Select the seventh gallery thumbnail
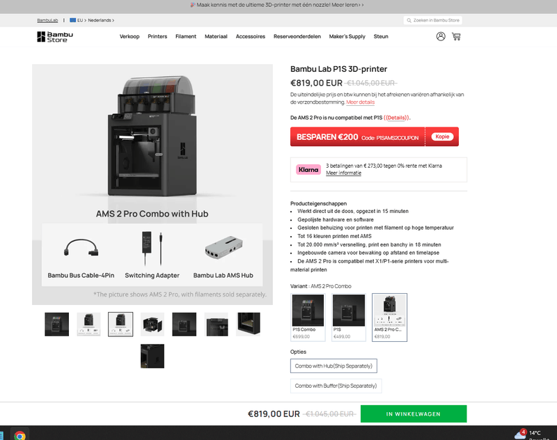Screen dimensions: 557x440 249,324
